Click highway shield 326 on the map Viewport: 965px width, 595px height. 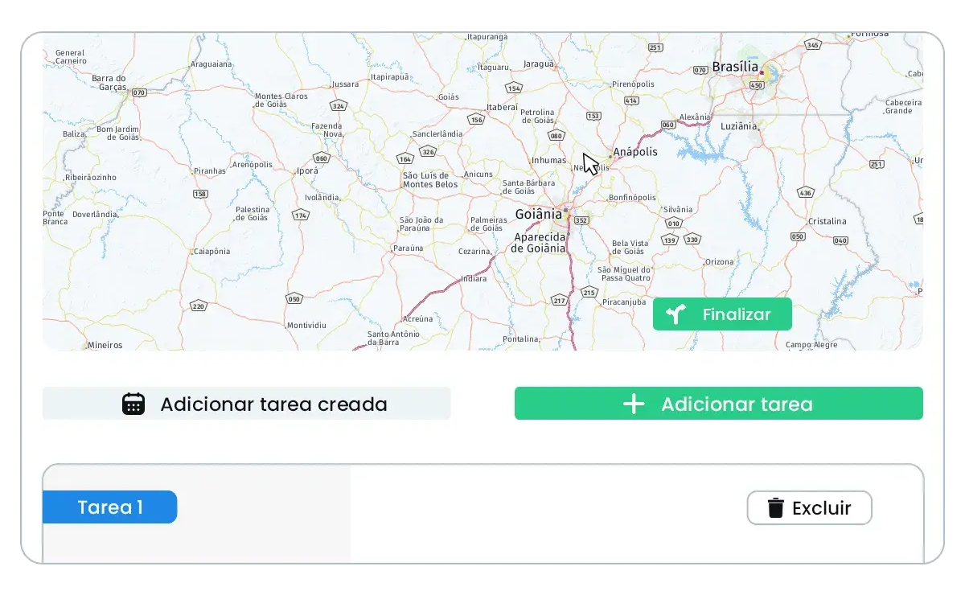pyautogui.click(x=428, y=151)
